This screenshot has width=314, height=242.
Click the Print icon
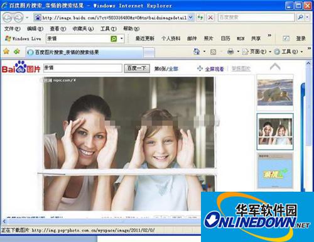pos(230,52)
